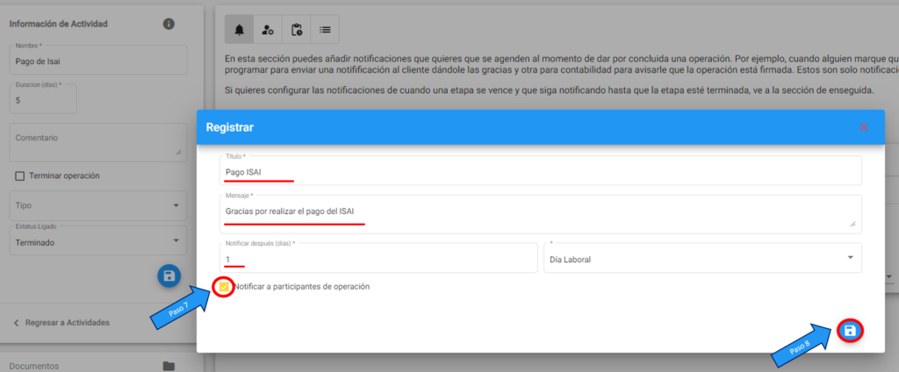Screen dimensions: 899x372
Task: Toggle the Terminar operación checkbox
Action: [x=19, y=176]
